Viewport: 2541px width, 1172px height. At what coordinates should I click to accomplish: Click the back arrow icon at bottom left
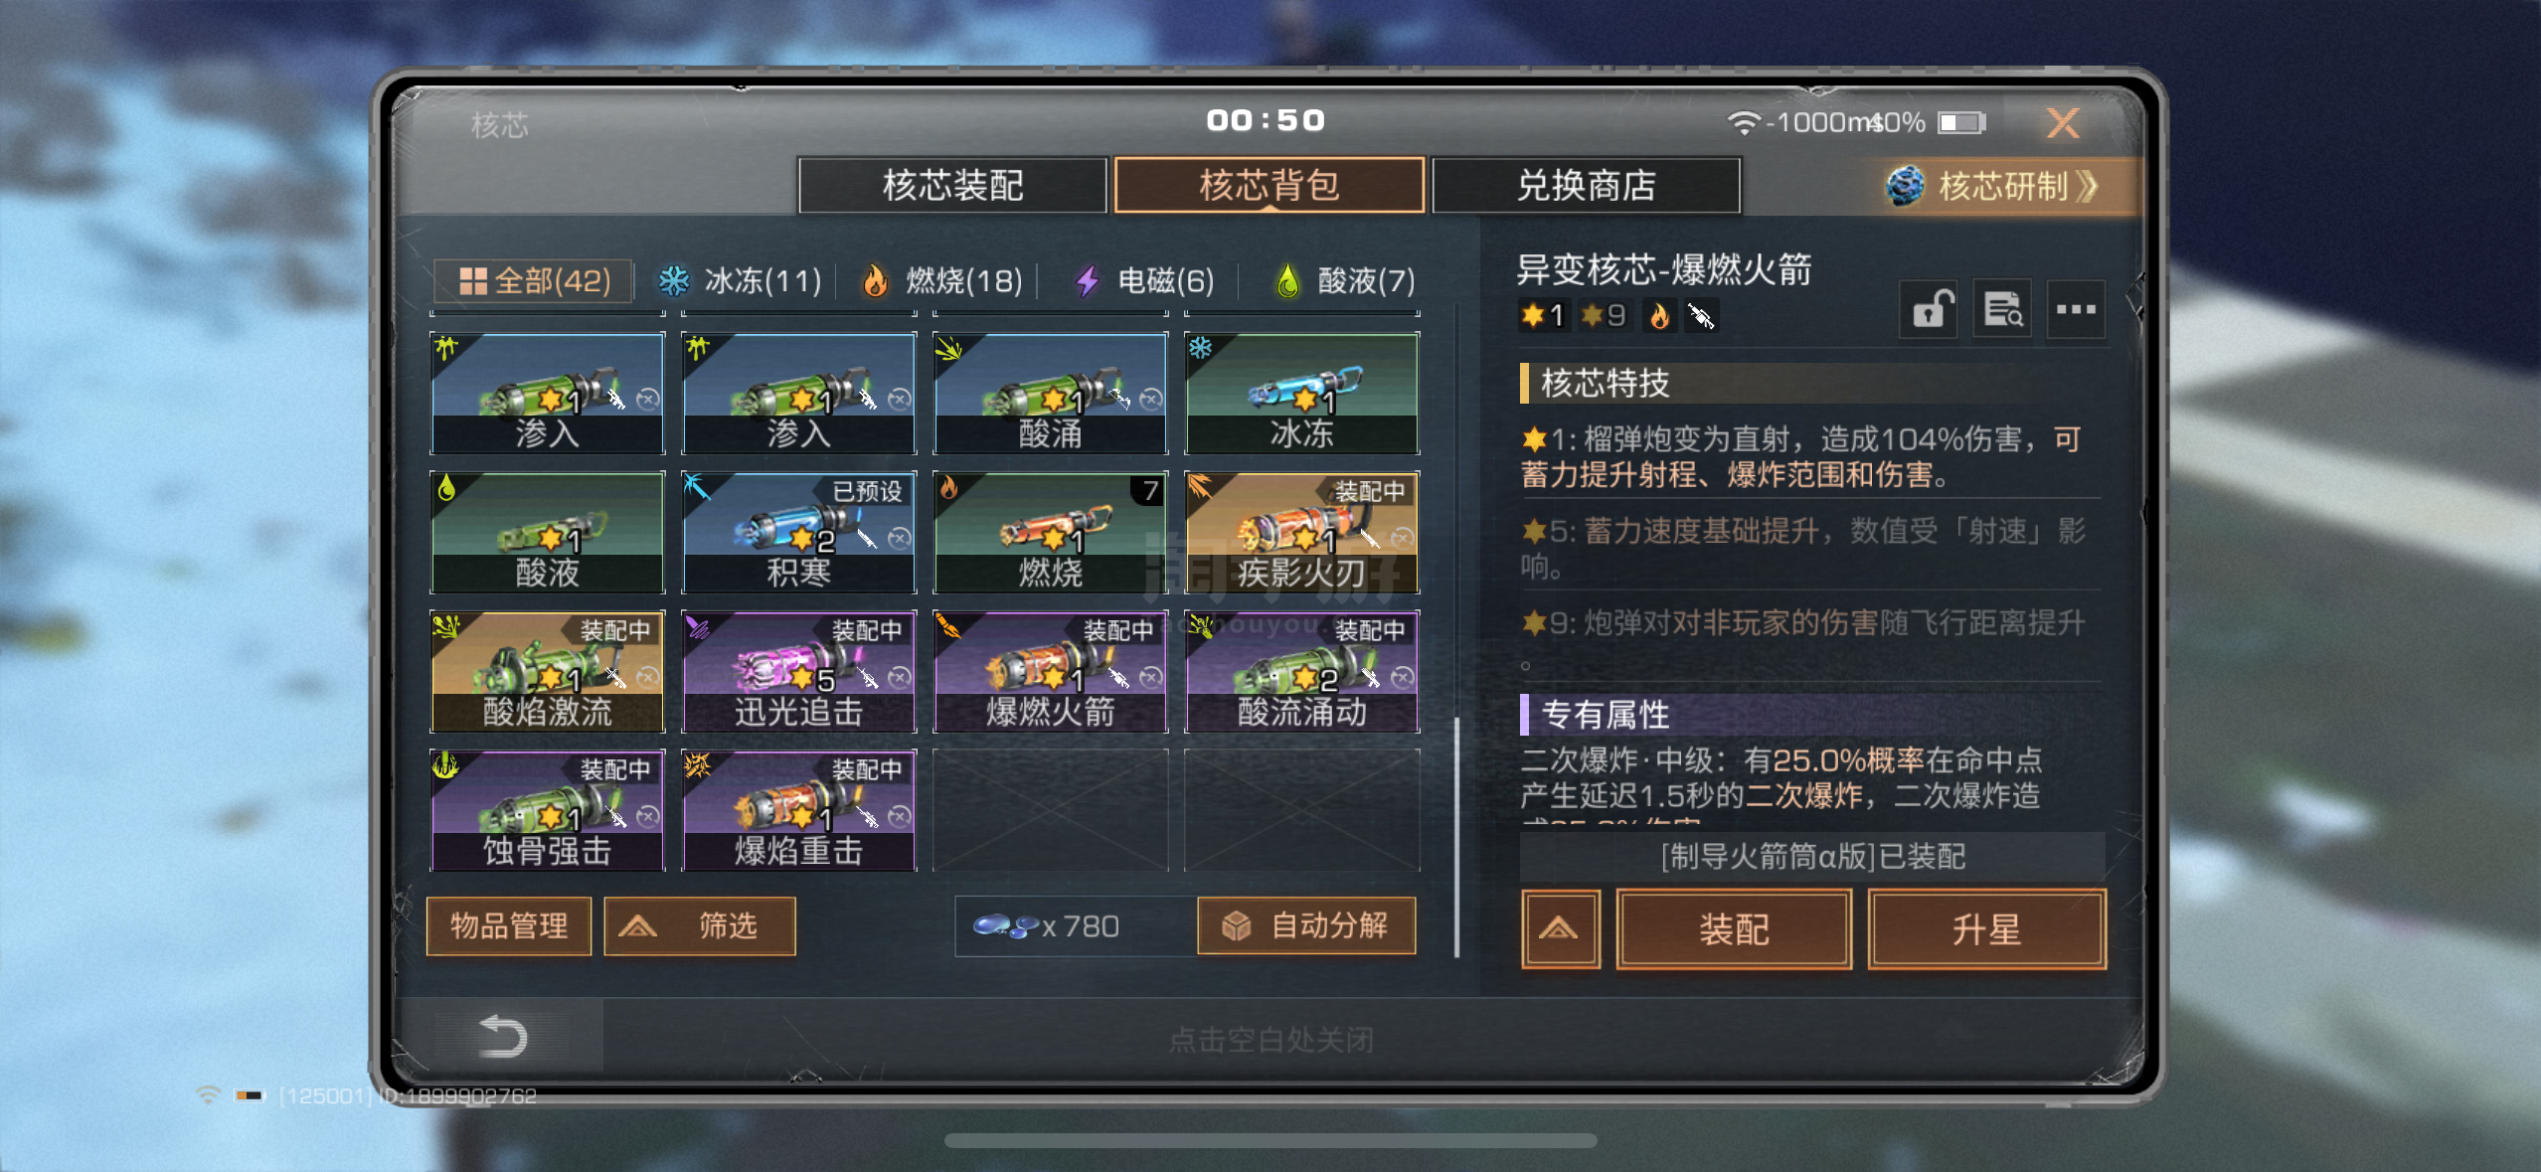pyautogui.click(x=502, y=1036)
